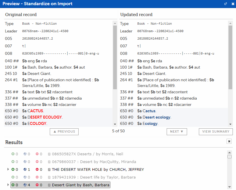Click the green added icon for Desert Giant
The height and width of the screenshot is (190, 236).
(x=13, y=185)
